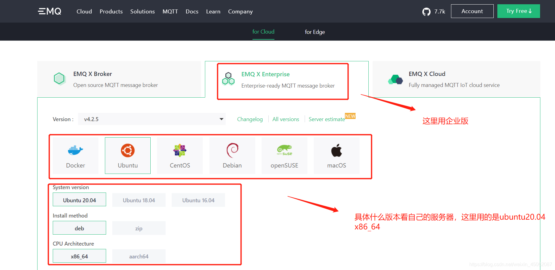Select the EMQ X Cloud product tab
This screenshot has width=555, height=270.
click(x=456, y=79)
